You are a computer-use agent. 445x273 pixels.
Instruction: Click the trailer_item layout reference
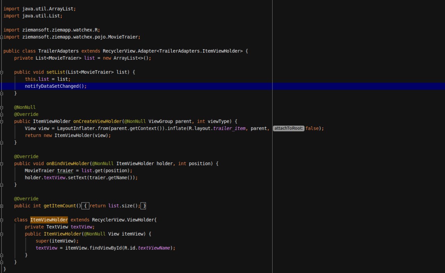click(x=229, y=128)
